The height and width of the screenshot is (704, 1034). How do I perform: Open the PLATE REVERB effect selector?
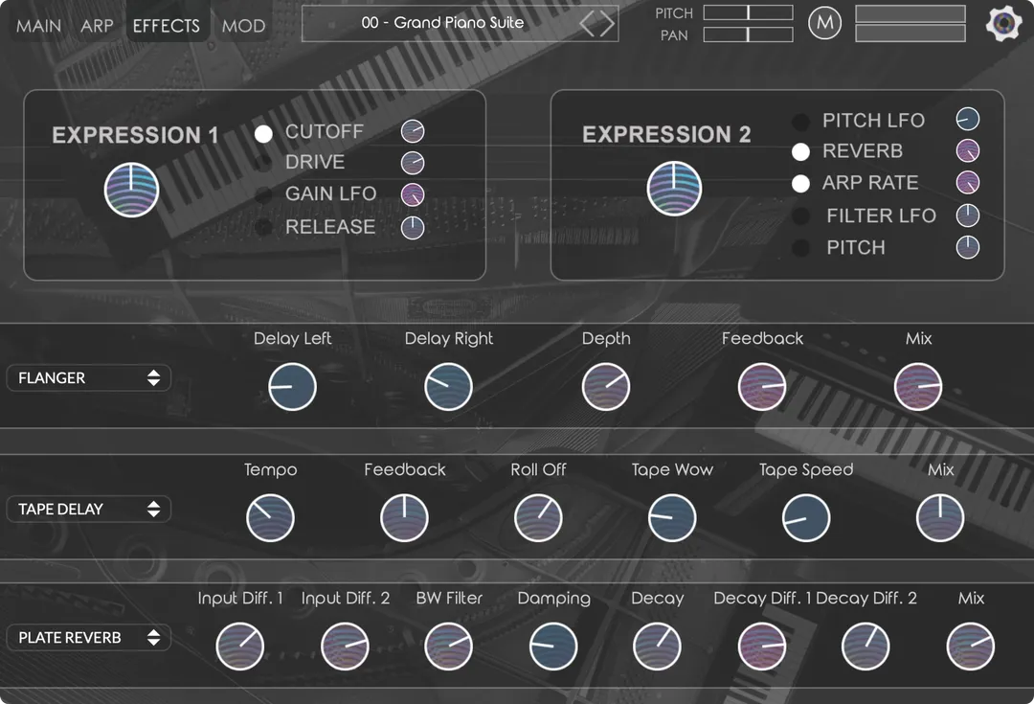click(88, 637)
